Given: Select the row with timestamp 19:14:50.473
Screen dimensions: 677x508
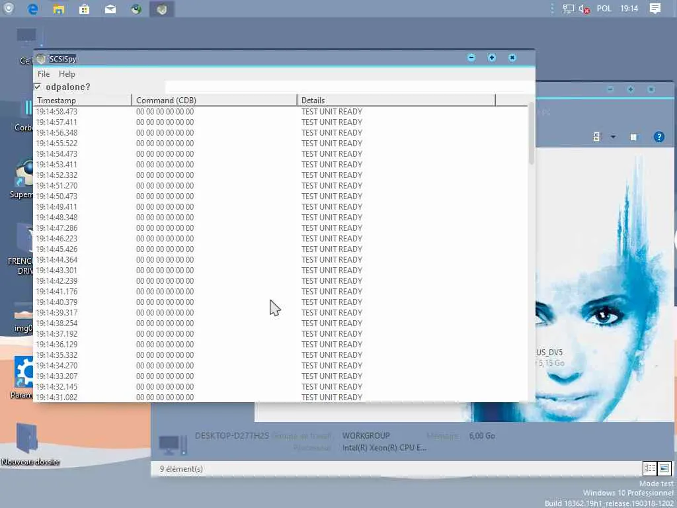Looking at the screenshot, I should tap(280, 196).
